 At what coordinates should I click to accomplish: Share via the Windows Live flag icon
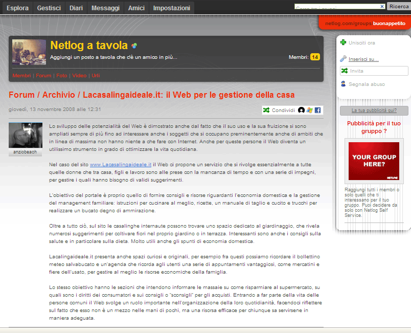pos(310,110)
